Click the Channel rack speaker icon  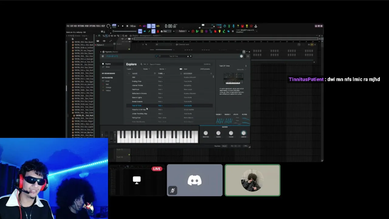point(177,44)
